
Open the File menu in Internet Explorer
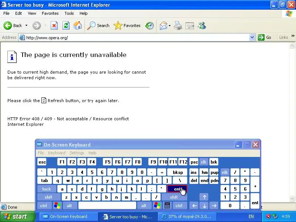click(6, 13)
